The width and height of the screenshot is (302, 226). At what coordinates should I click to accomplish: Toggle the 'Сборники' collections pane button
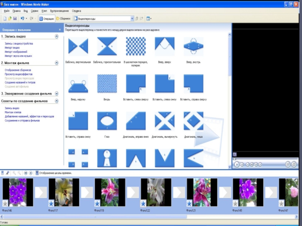pos(63,18)
